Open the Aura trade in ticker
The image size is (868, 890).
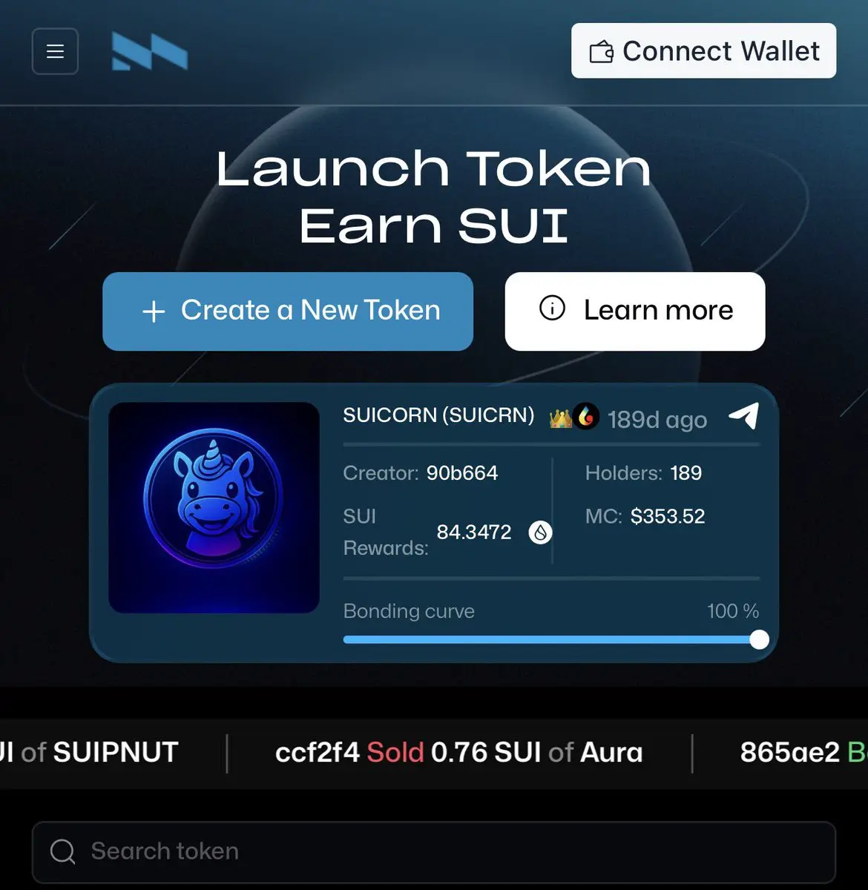pyautogui.click(x=458, y=753)
